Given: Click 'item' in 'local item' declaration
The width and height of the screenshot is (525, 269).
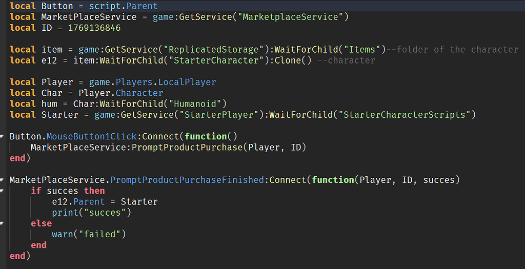Looking at the screenshot, I should (52, 50).
